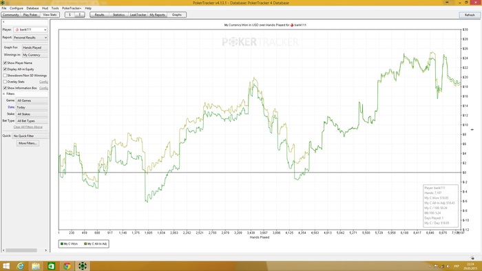Click the My C Won legend marker
Image resolution: width=482 pixels, height=271 pixels.
pyautogui.click(x=62, y=243)
